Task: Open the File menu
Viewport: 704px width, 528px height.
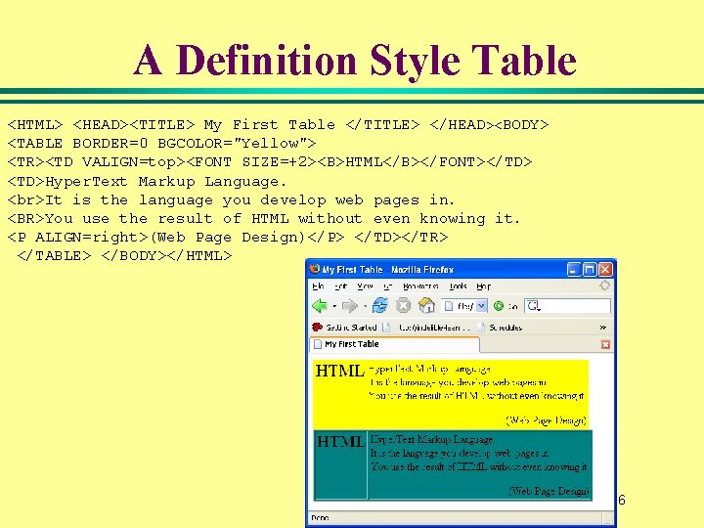Action: 319,286
